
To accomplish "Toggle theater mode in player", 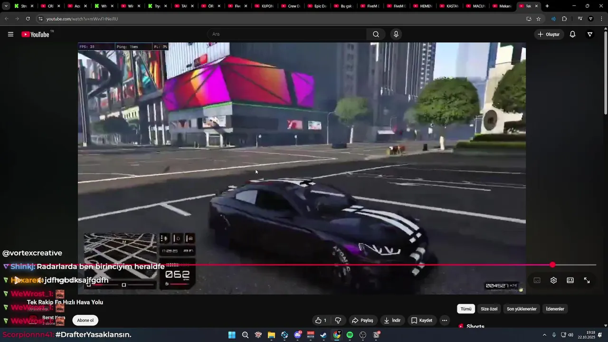I will [x=570, y=280].
